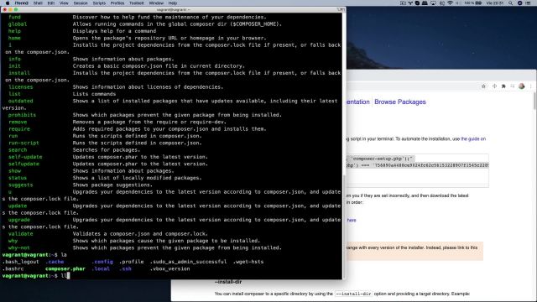The height and width of the screenshot is (302, 537).
Task: Click the status icon left of the Wi-Fi icon
Action: click(x=442, y=3)
